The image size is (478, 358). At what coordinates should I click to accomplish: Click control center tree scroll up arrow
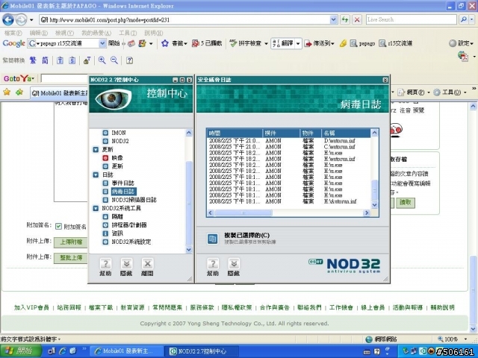(189, 133)
